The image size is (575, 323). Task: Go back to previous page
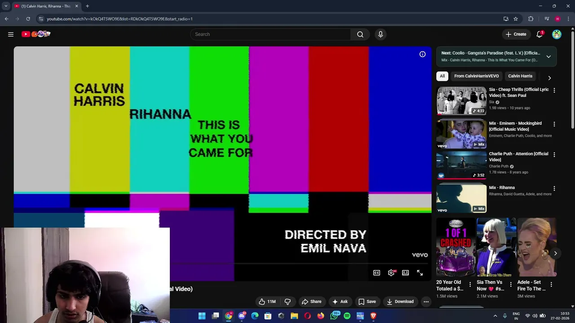point(6,19)
